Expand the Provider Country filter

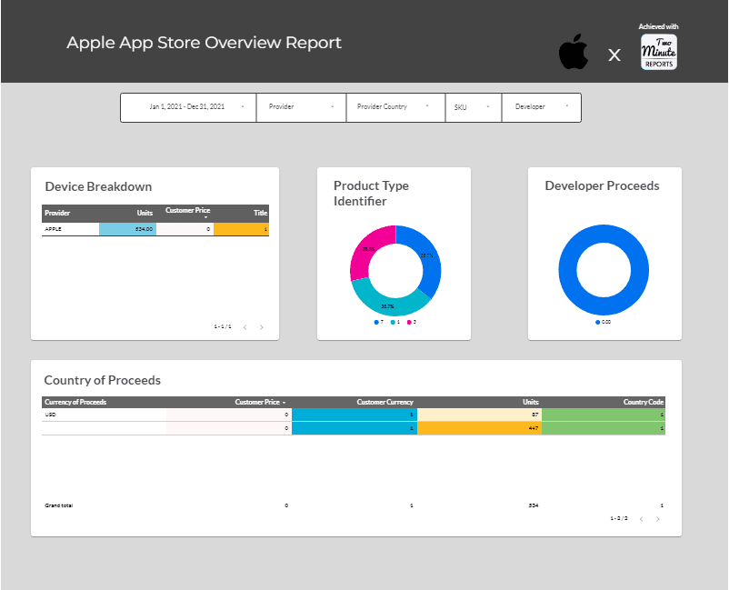[395, 107]
